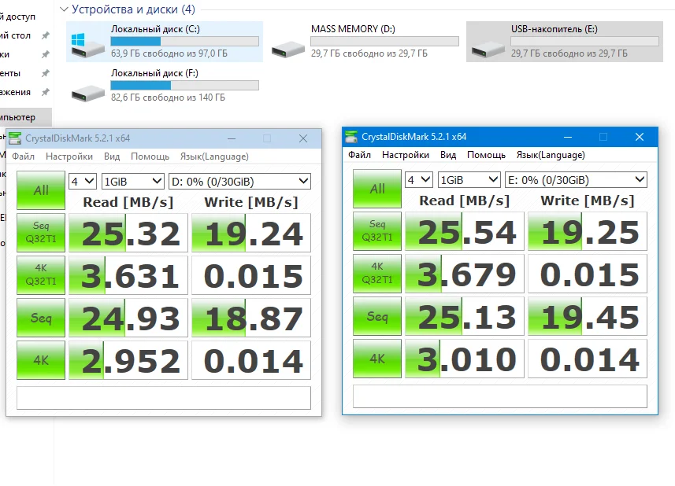The image size is (675, 486).
Task: Click pin icon next to the 'стол' sidebar item
Action: (x=45, y=35)
